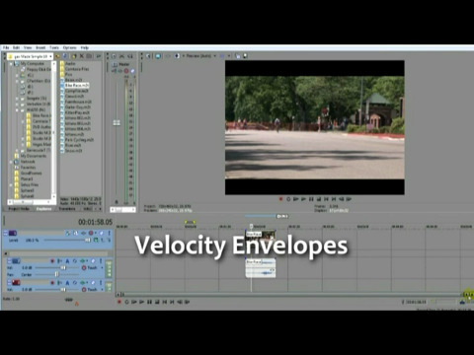
Task: Open the Edit menu
Action: click(17, 47)
